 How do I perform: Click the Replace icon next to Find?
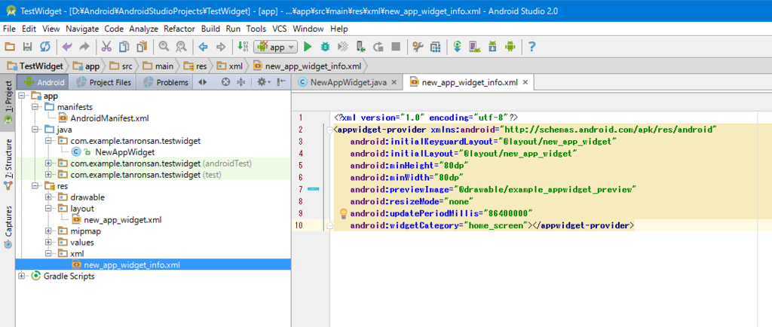coord(181,47)
